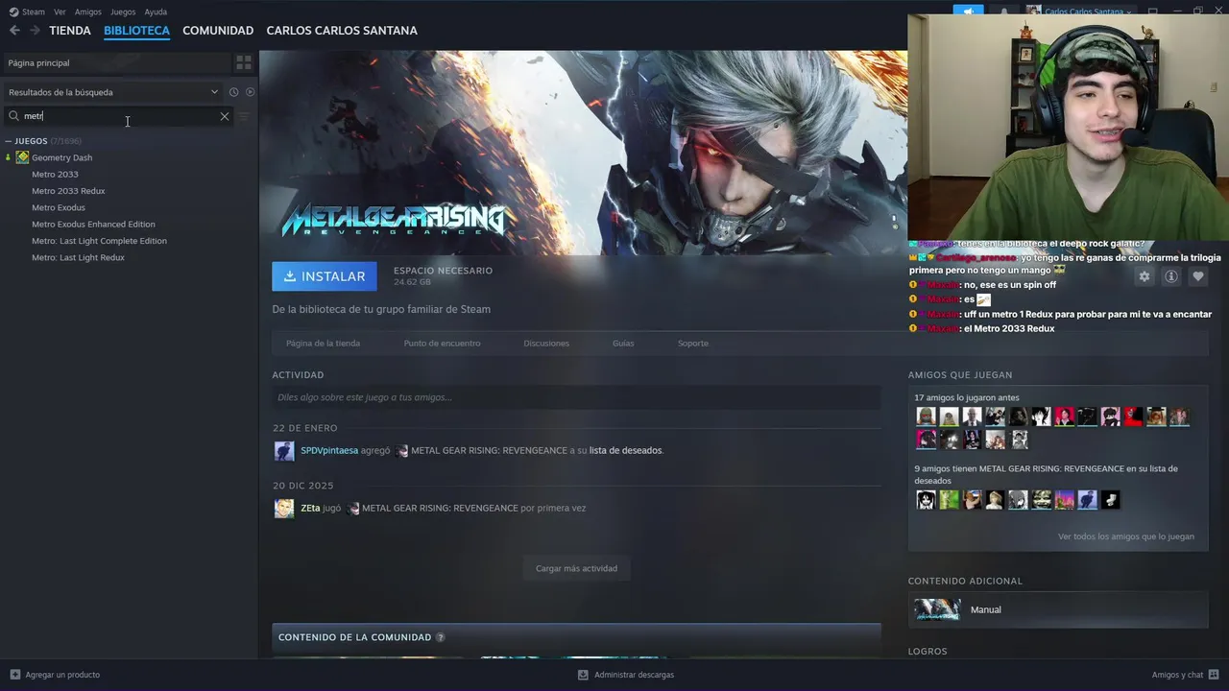Screen dimensions: 1229x691
Task: Open Amigos y chat panel
Action: [1185, 675]
